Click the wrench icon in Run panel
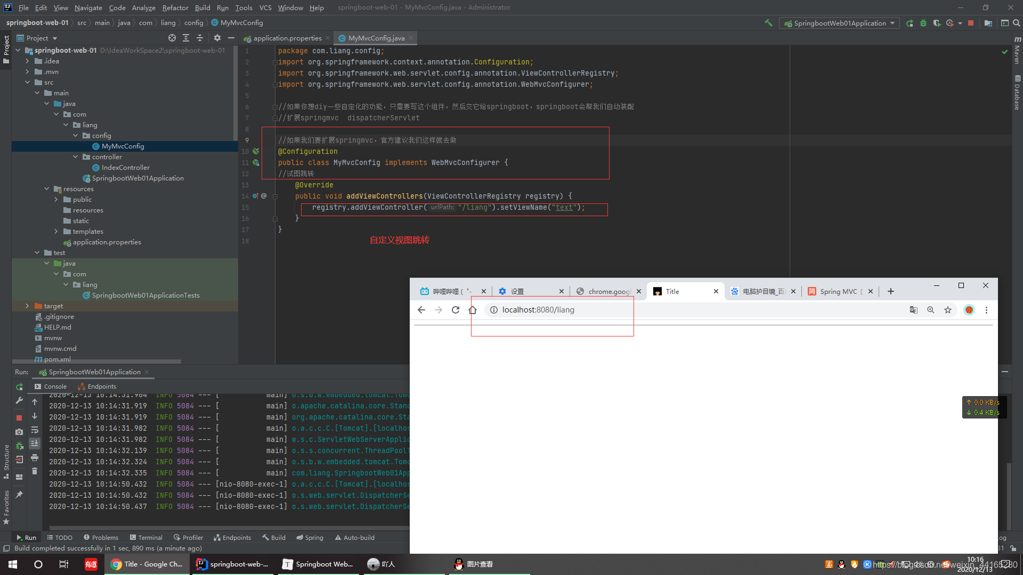This screenshot has width=1023, height=575. tap(19, 400)
